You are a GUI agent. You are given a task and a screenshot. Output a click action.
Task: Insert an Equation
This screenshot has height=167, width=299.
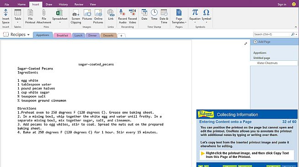point(195,16)
